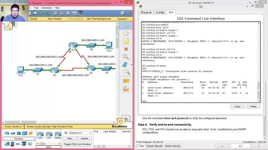268x150 pixels.
Task: Click switch S1 in the topology
Action: click(38, 70)
